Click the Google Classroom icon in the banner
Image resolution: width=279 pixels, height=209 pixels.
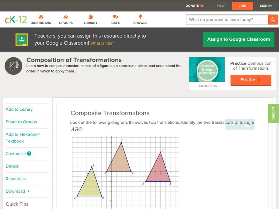coord(21,39)
